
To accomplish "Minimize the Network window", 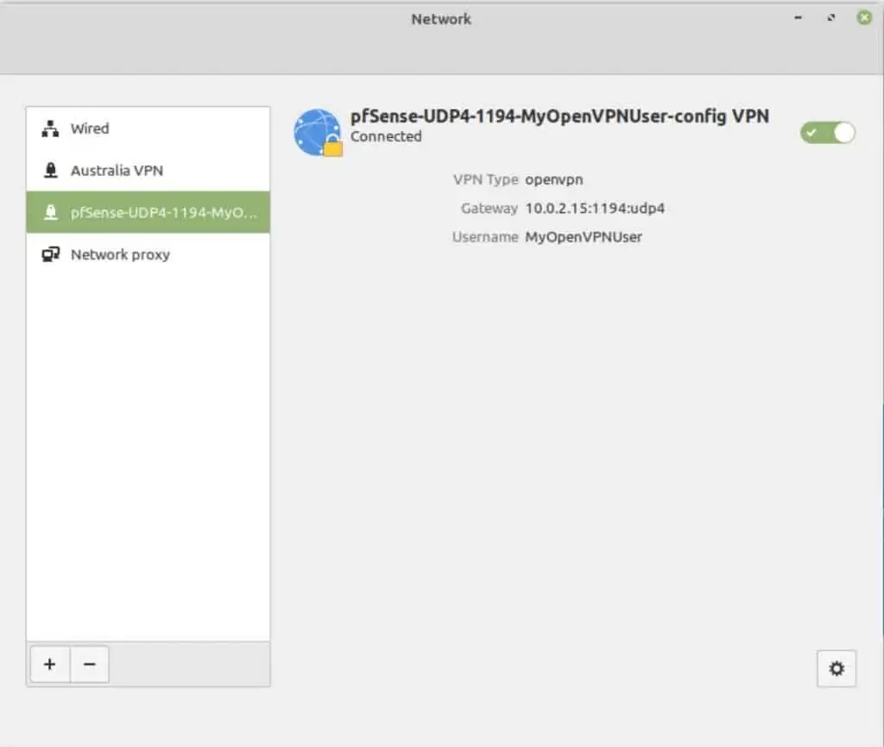I will click(799, 17).
